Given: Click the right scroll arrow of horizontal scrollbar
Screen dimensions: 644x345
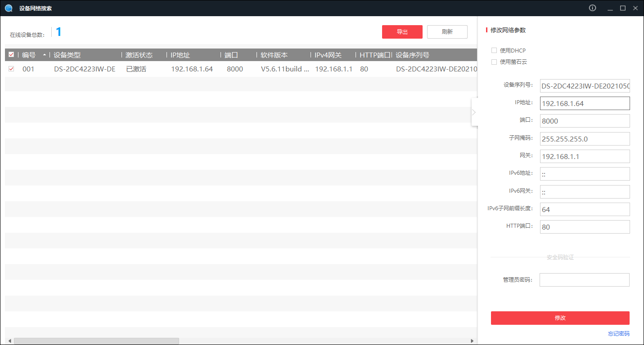Looking at the screenshot, I should [x=472, y=341].
